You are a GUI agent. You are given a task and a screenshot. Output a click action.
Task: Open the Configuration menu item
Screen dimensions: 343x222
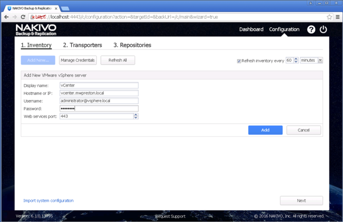click(284, 29)
